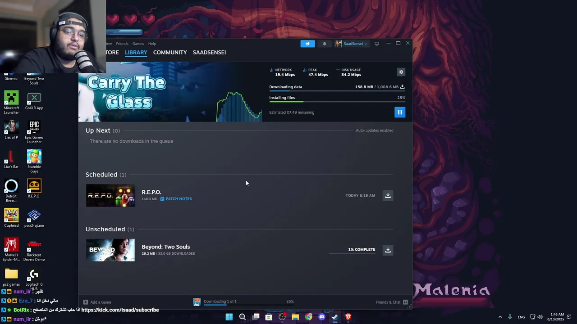Click the Downloading data progress bar

(337, 91)
